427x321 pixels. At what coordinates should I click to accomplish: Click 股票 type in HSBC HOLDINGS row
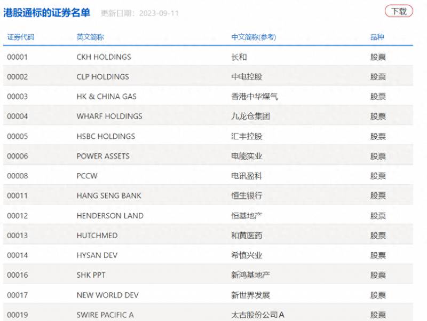pyautogui.click(x=378, y=136)
